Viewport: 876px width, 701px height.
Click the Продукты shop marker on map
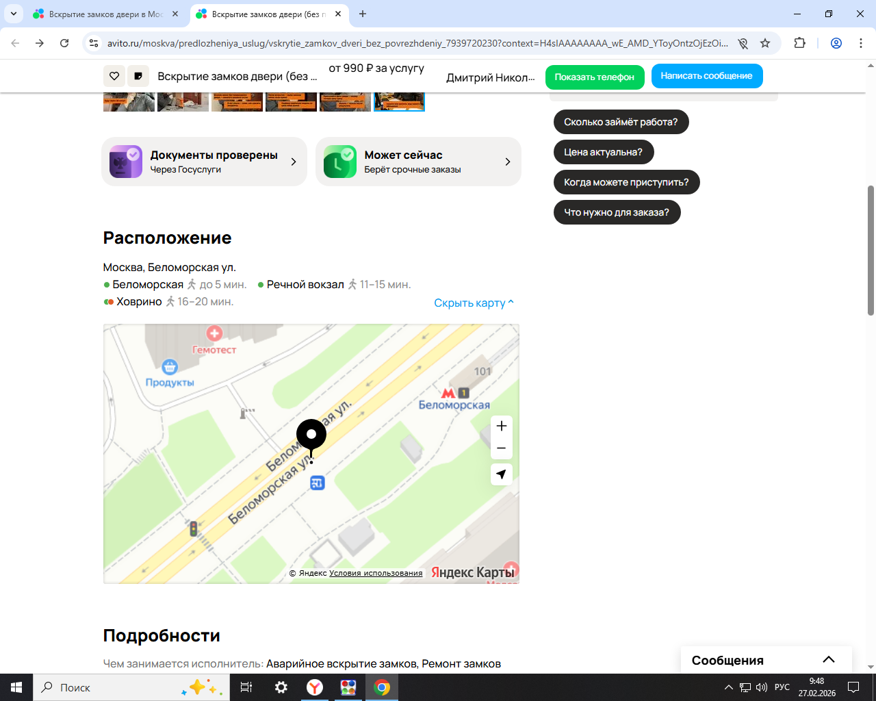pos(170,367)
